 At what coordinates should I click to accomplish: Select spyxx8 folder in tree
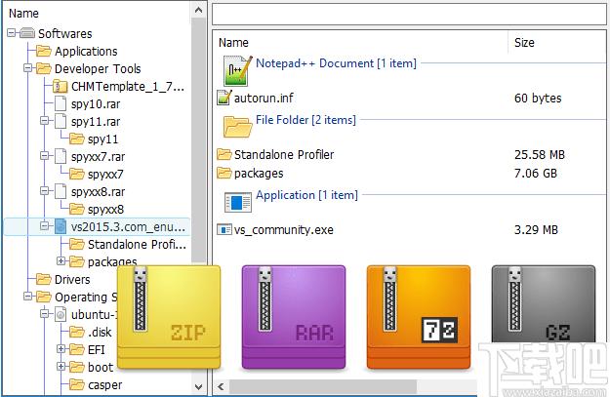pyautogui.click(x=105, y=209)
